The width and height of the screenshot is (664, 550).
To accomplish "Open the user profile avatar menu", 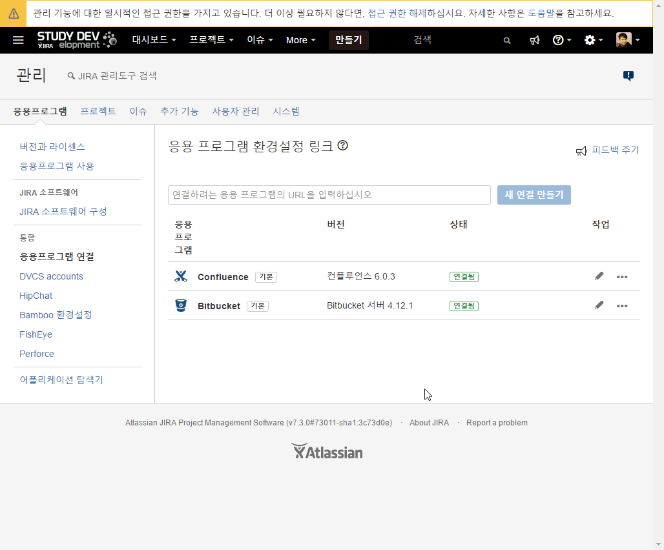I will [x=627, y=40].
